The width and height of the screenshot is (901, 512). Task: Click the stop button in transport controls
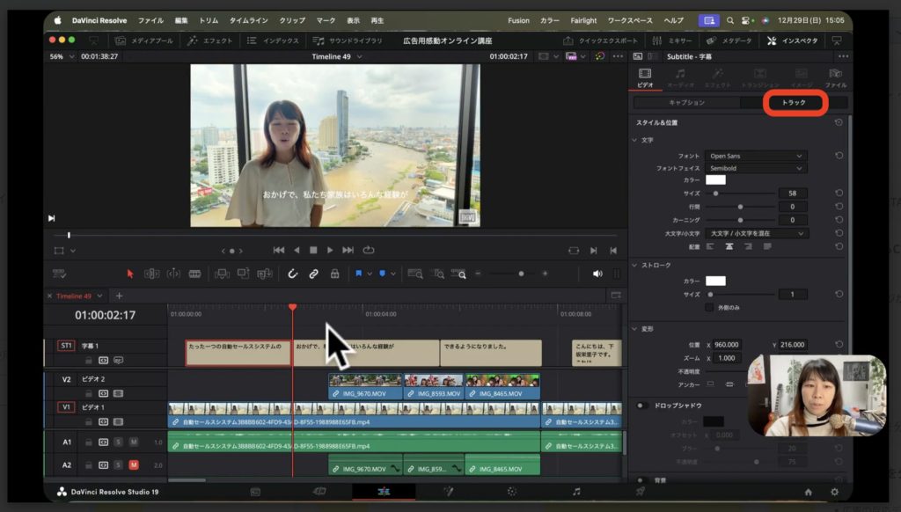tap(313, 250)
